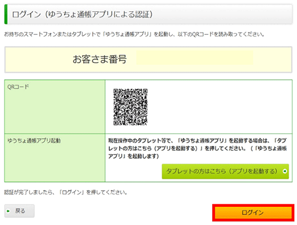Click the お客さま番号 label text
297x225 pixels.
[100, 59]
